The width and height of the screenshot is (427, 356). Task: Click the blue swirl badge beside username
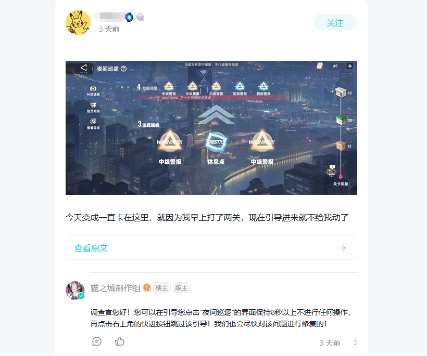coord(129,17)
